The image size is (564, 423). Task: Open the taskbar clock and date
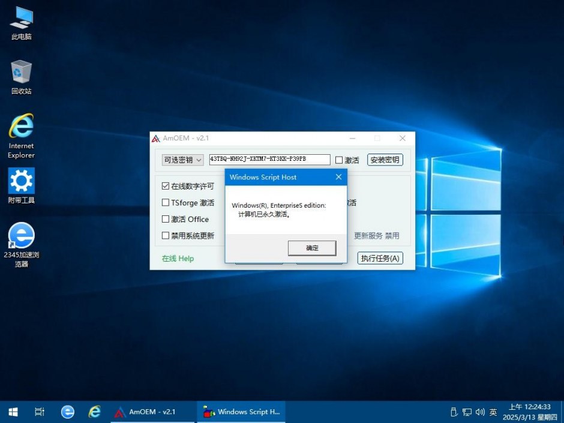coord(529,412)
